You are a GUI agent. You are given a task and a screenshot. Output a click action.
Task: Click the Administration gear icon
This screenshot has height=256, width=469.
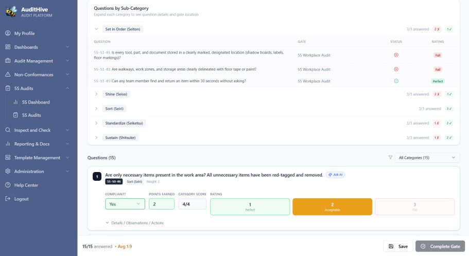(x=8, y=171)
